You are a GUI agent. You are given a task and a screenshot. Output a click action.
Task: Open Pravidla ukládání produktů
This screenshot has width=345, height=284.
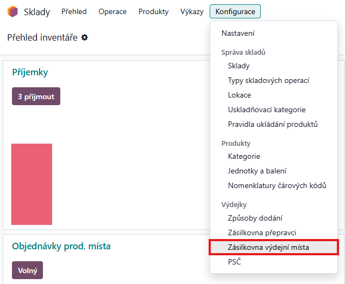pyautogui.click(x=273, y=125)
